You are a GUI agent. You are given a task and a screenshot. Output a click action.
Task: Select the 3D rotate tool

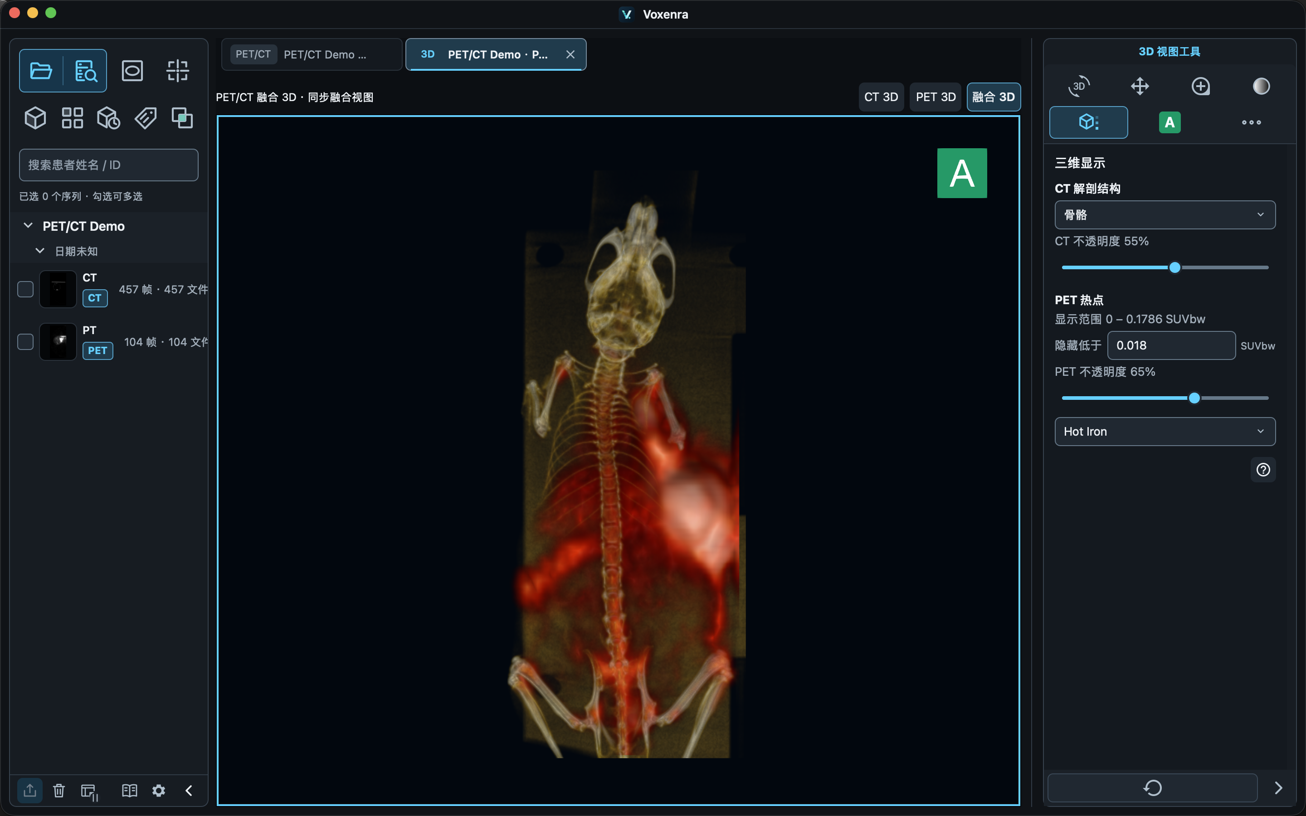pos(1079,86)
